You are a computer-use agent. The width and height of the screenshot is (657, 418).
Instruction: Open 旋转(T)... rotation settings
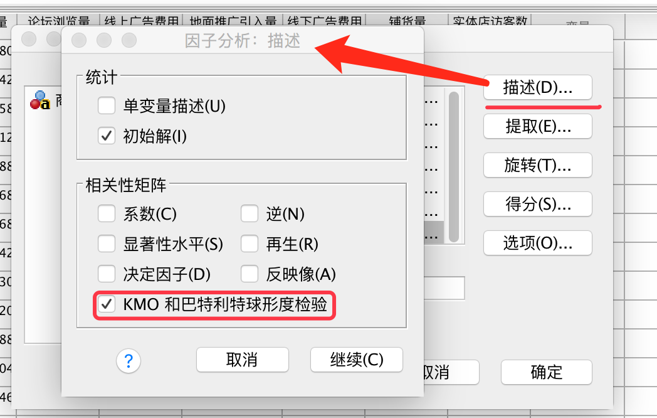[x=538, y=165]
